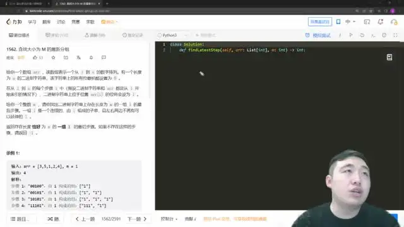Screen dimensions: 404x227
Task: Click the share icon beside the star
Action: 66,57
